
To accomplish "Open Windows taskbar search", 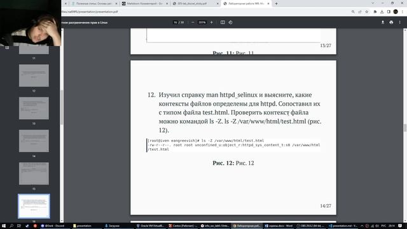I will coord(11,226).
